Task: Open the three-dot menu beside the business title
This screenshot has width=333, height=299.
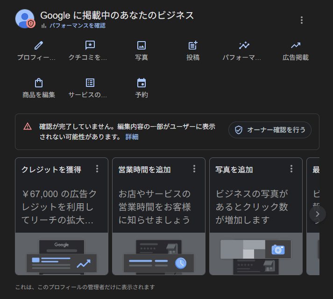Action: point(302,20)
